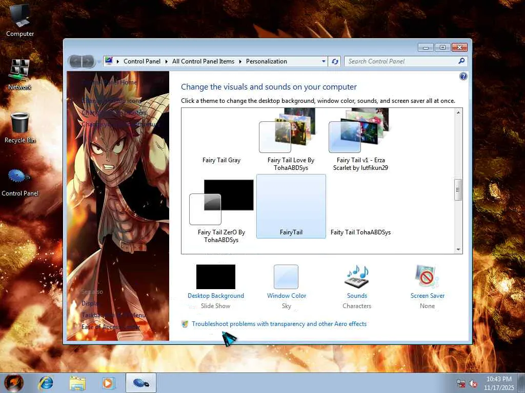Screen dimensions: 525x393
Task: Select Fairy Tail ZerO theme thumbnail
Action: (221, 202)
